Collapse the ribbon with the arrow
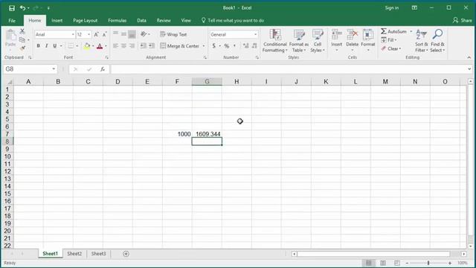Viewport: 476px width, 268px height. (469, 57)
